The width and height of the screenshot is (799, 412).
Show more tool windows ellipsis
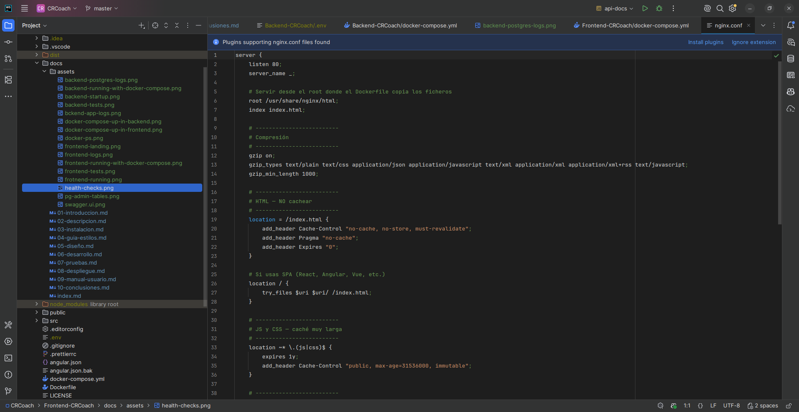8,96
